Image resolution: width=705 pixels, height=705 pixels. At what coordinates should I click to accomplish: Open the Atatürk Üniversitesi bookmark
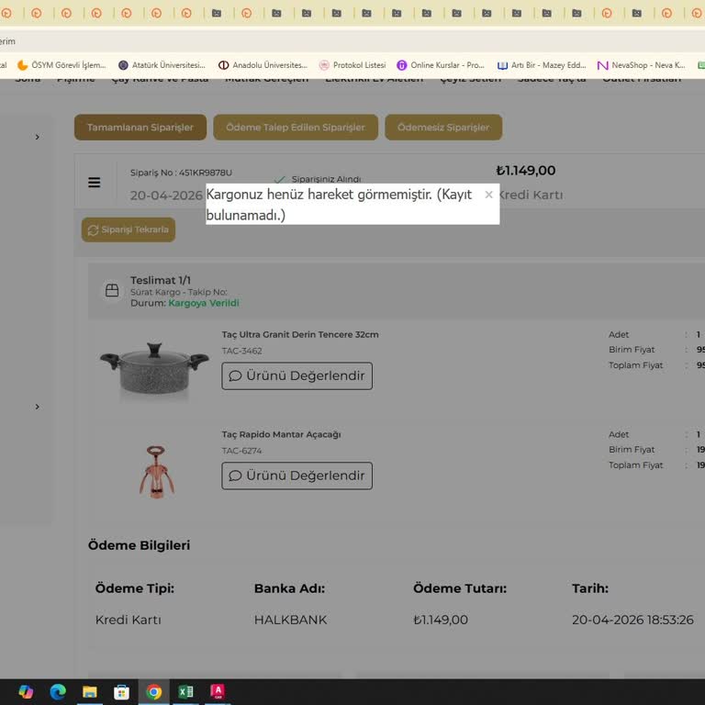tap(162, 65)
